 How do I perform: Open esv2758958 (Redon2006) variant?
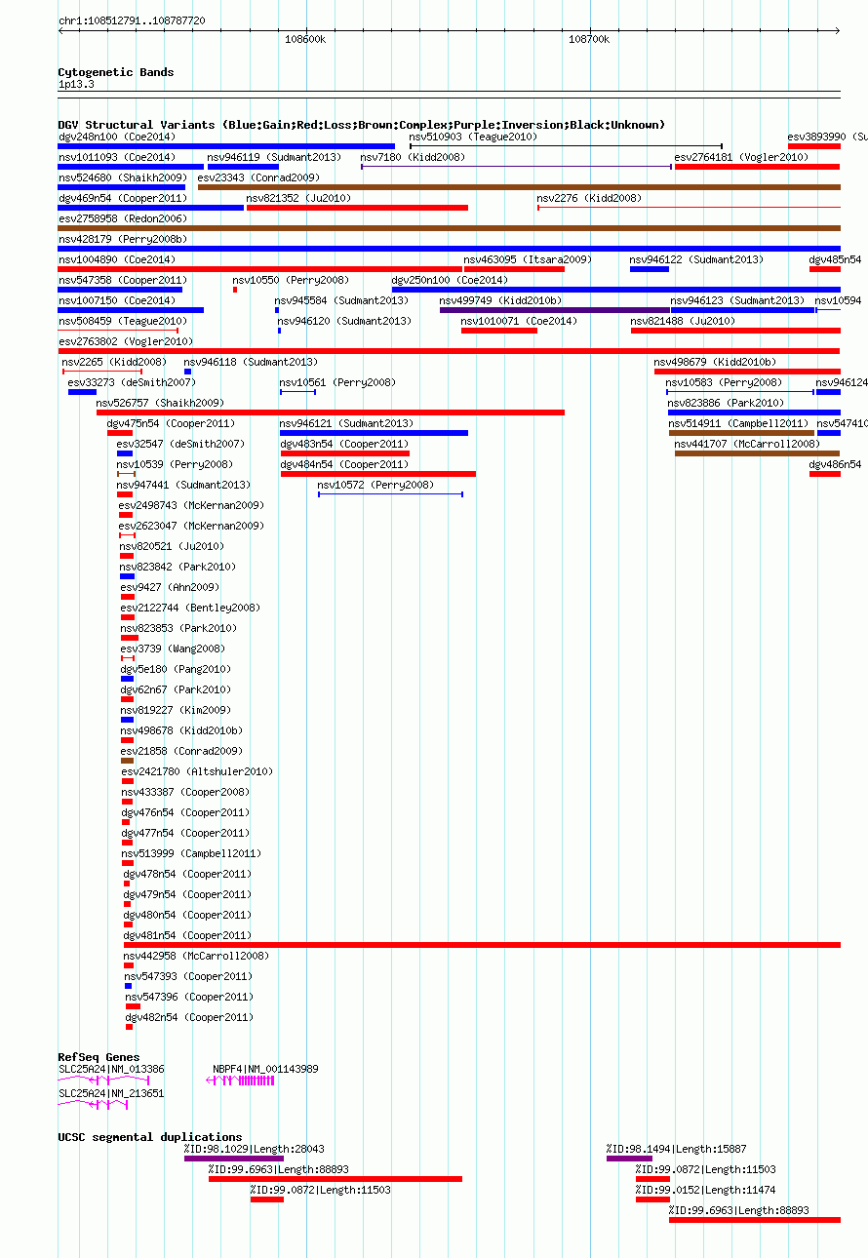click(123, 219)
